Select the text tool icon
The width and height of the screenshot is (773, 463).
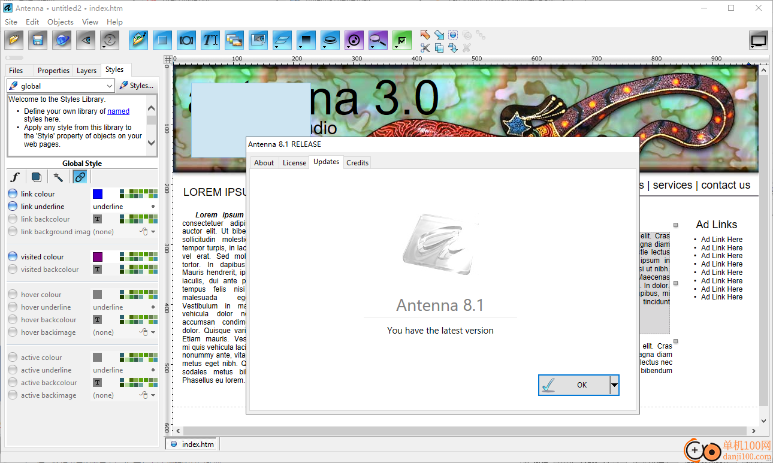tap(210, 40)
